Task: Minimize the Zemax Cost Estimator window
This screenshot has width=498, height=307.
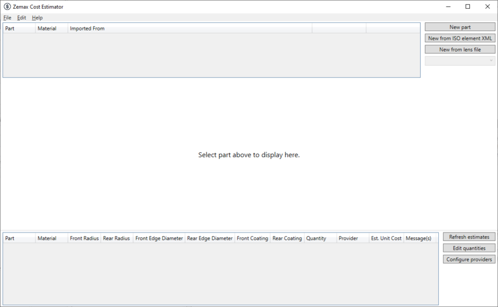Action: (x=448, y=7)
